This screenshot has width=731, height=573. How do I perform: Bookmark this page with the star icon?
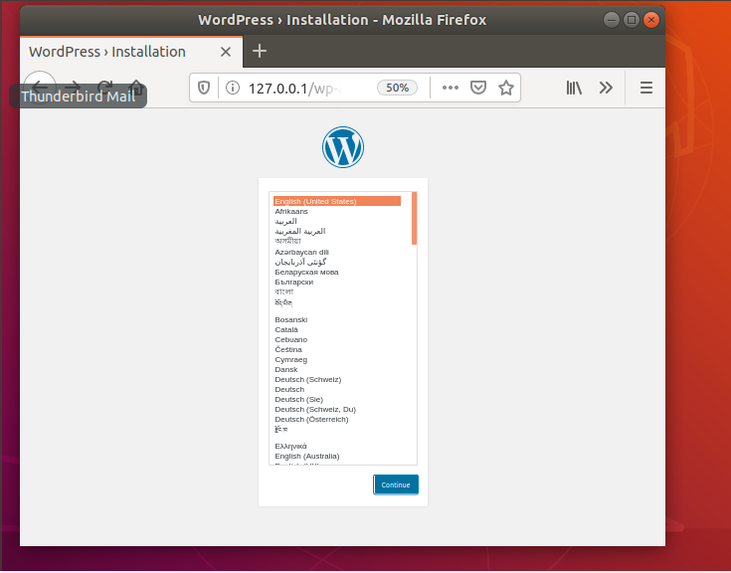[506, 88]
